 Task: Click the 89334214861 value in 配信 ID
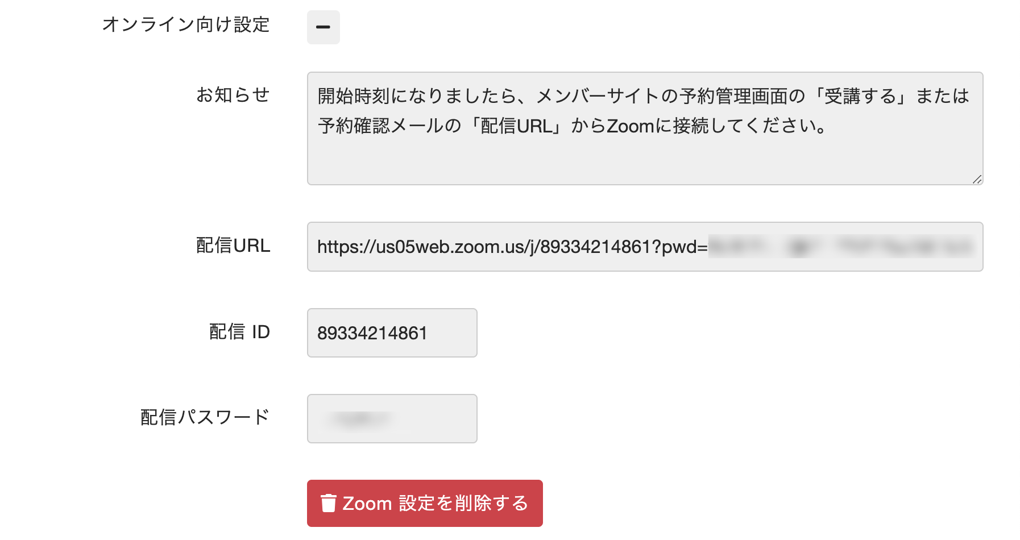click(372, 333)
